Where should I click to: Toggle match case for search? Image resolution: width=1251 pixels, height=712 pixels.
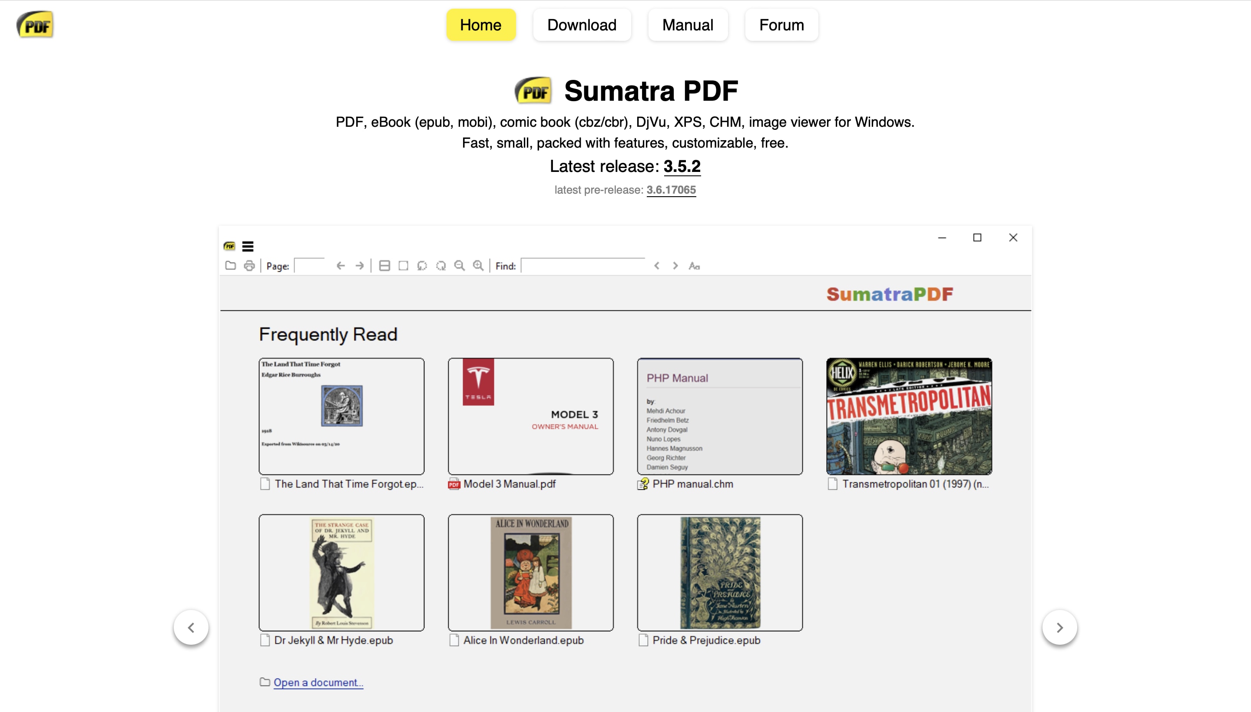[694, 266]
